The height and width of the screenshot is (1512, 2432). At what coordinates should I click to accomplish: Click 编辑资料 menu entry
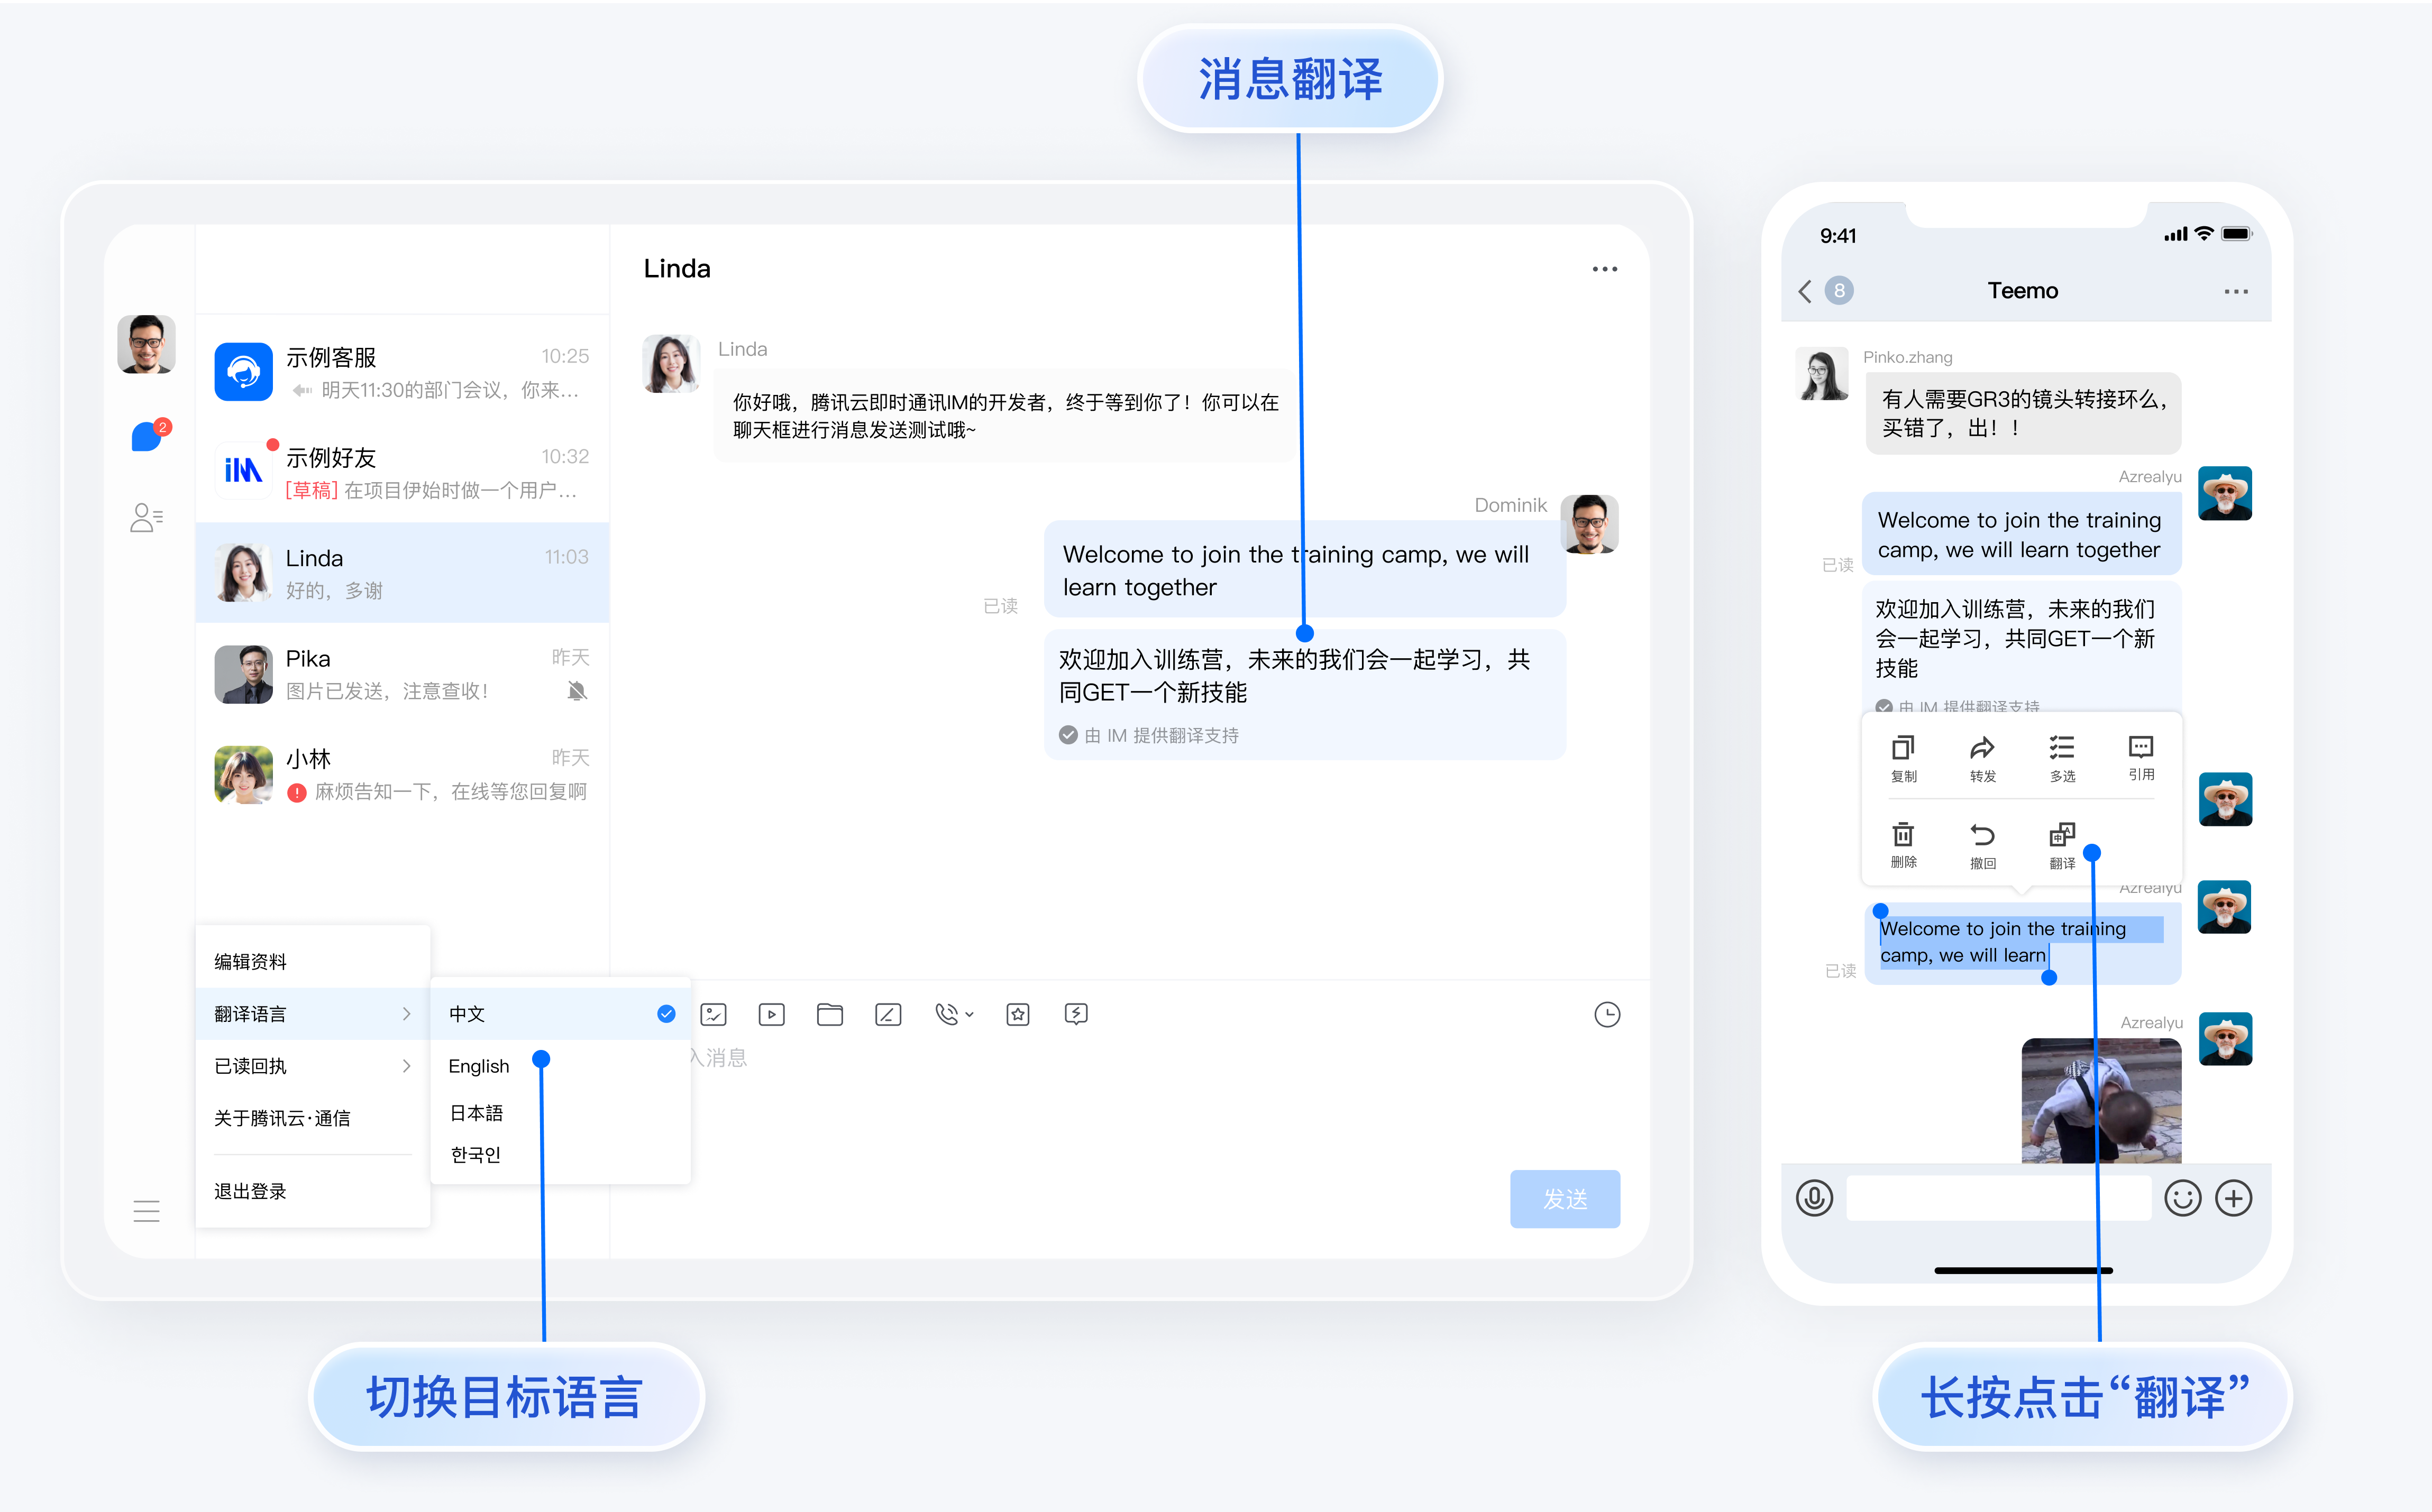pyautogui.click(x=251, y=961)
